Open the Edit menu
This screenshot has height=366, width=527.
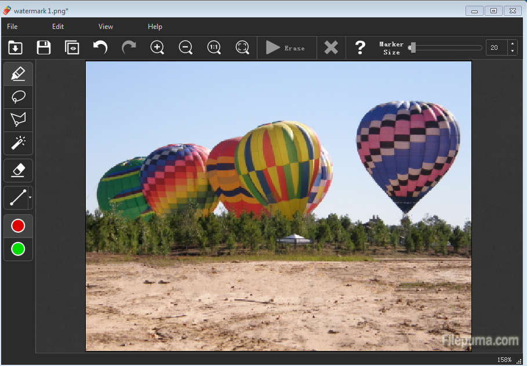tap(58, 27)
